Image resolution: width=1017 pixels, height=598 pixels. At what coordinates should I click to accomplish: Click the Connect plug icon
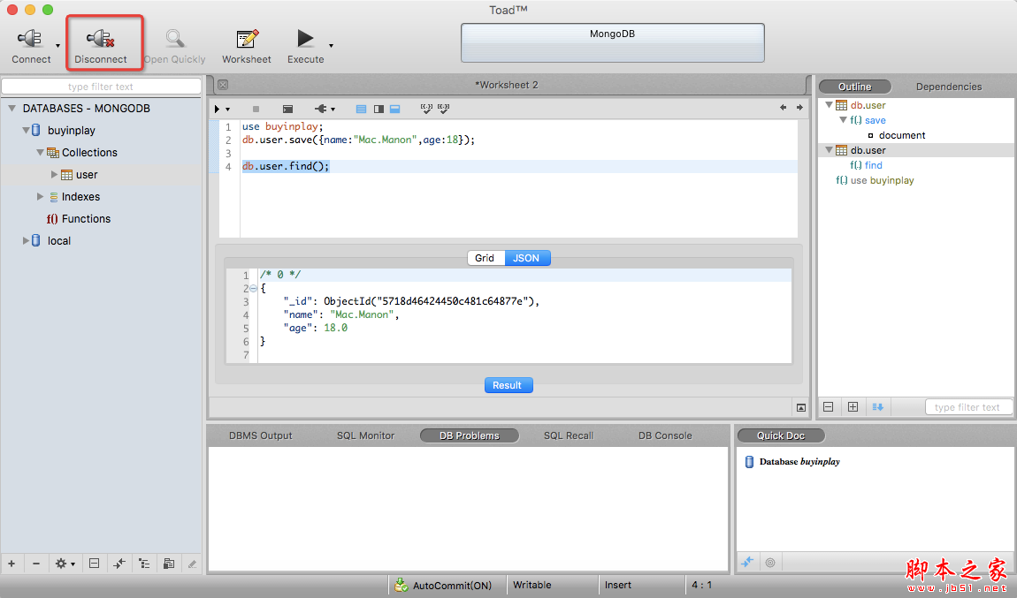pos(30,39)
